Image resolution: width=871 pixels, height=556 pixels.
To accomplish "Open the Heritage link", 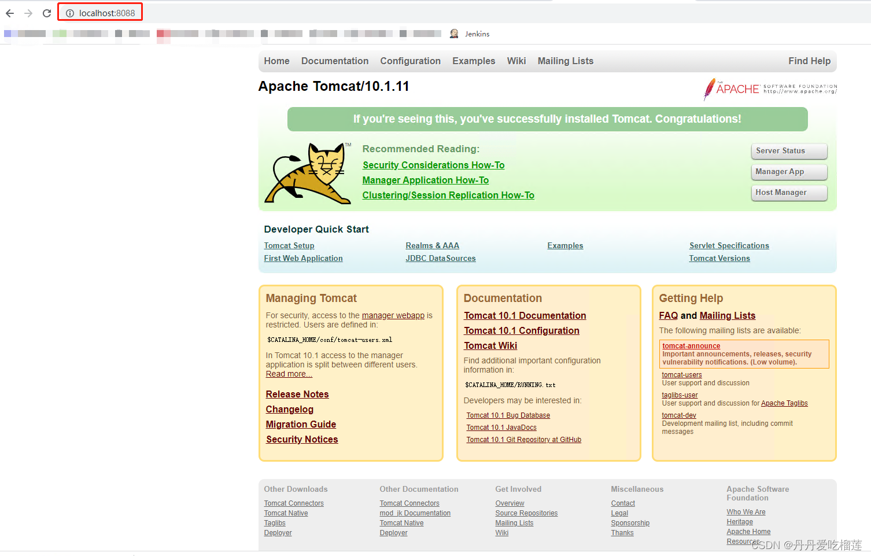I will [740, 522].
